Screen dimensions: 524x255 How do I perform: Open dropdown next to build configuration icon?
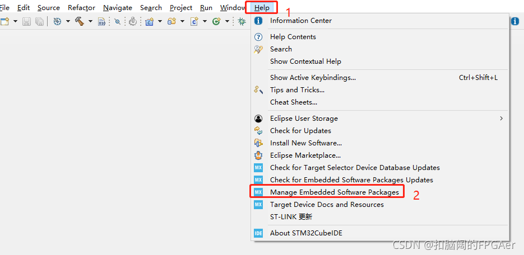coord(68,22)
